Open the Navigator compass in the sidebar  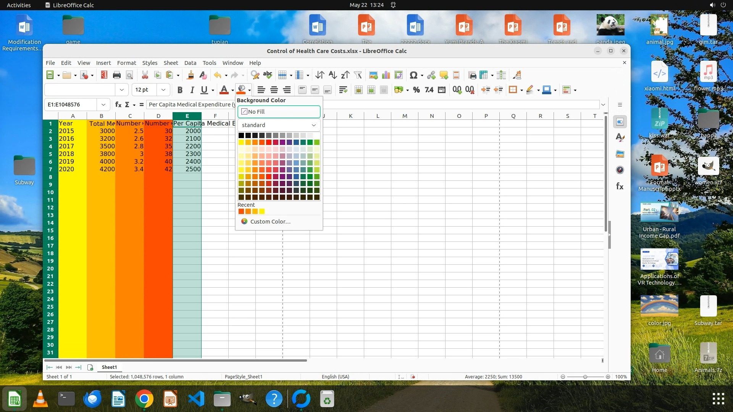coord(620,170)
